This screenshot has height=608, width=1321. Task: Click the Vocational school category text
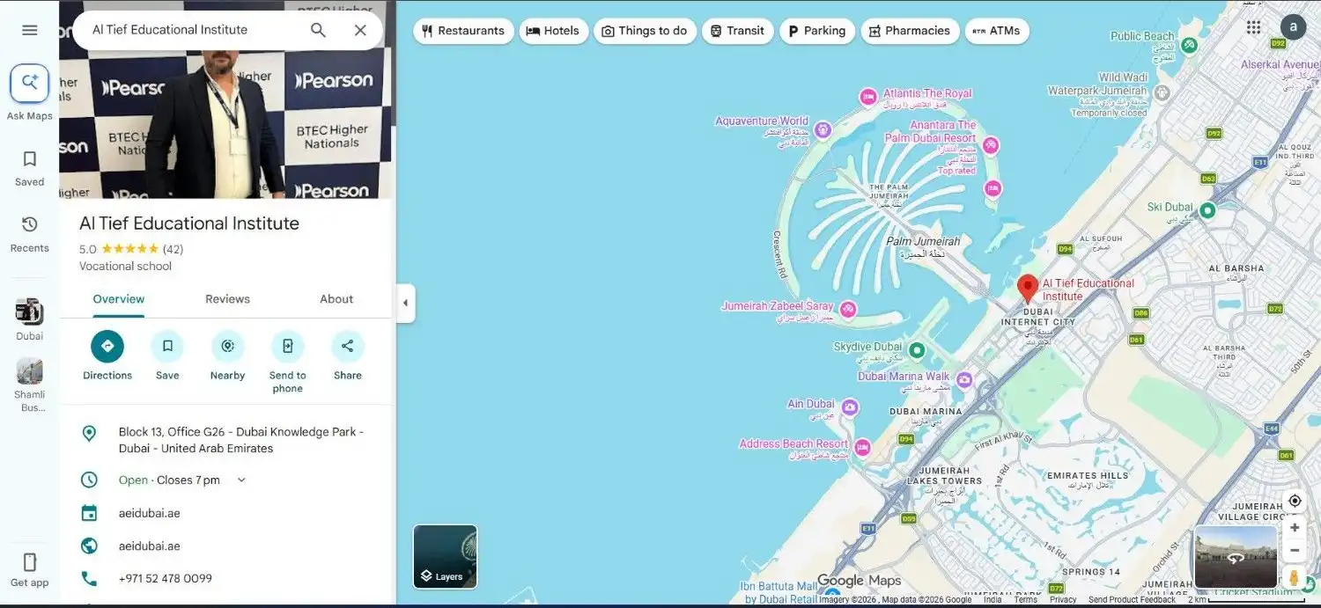tap(125, 267)
